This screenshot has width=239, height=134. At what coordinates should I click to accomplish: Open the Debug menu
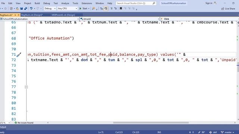[46, 3]
